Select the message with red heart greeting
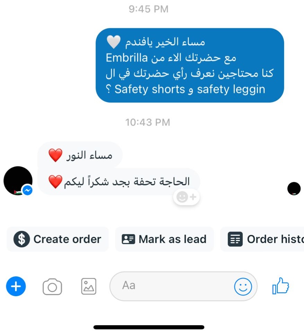The width and height of the screenshot is (304, 336). coord(80,155)
